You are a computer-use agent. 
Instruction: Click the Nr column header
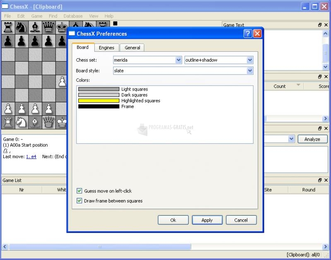pos(22,190)
